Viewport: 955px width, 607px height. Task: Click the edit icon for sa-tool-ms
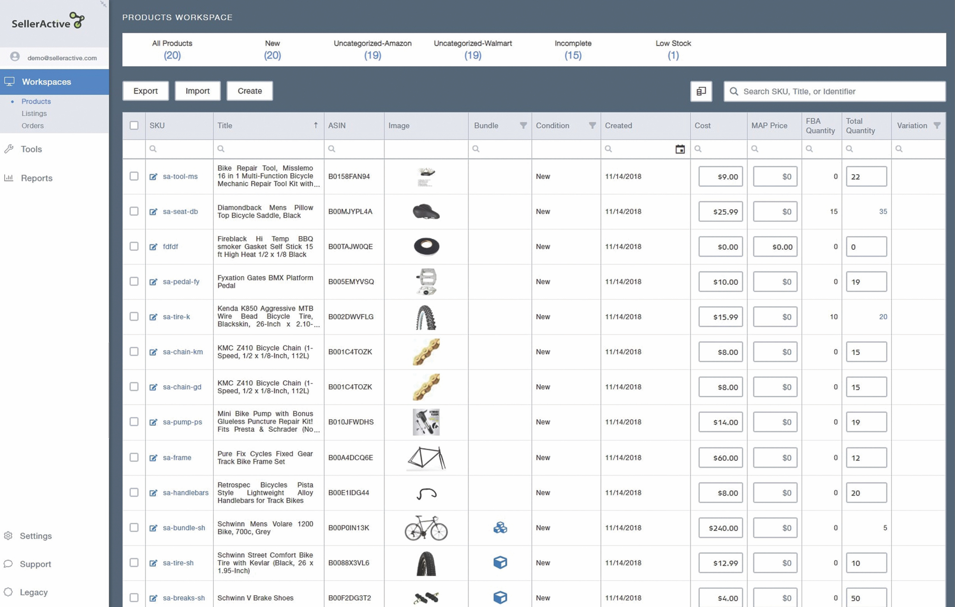pyautogui.click(x=153, y=176)
